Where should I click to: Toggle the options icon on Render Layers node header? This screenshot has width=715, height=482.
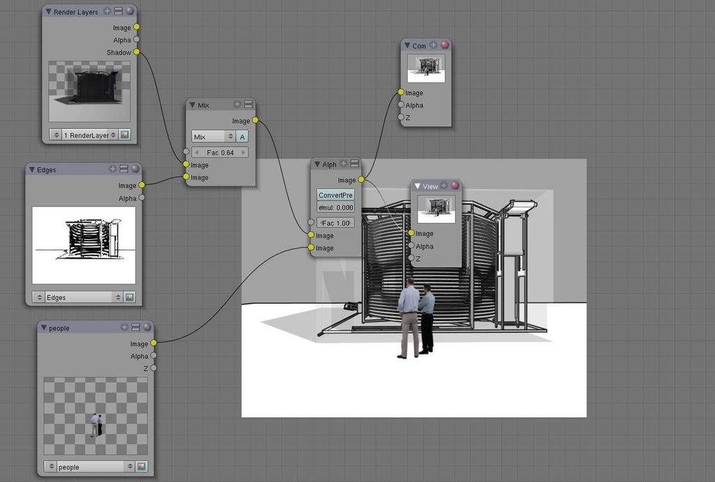coord(119,11)
